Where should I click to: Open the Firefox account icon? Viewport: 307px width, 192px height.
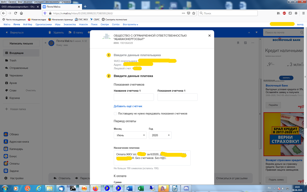click(296, 13)
